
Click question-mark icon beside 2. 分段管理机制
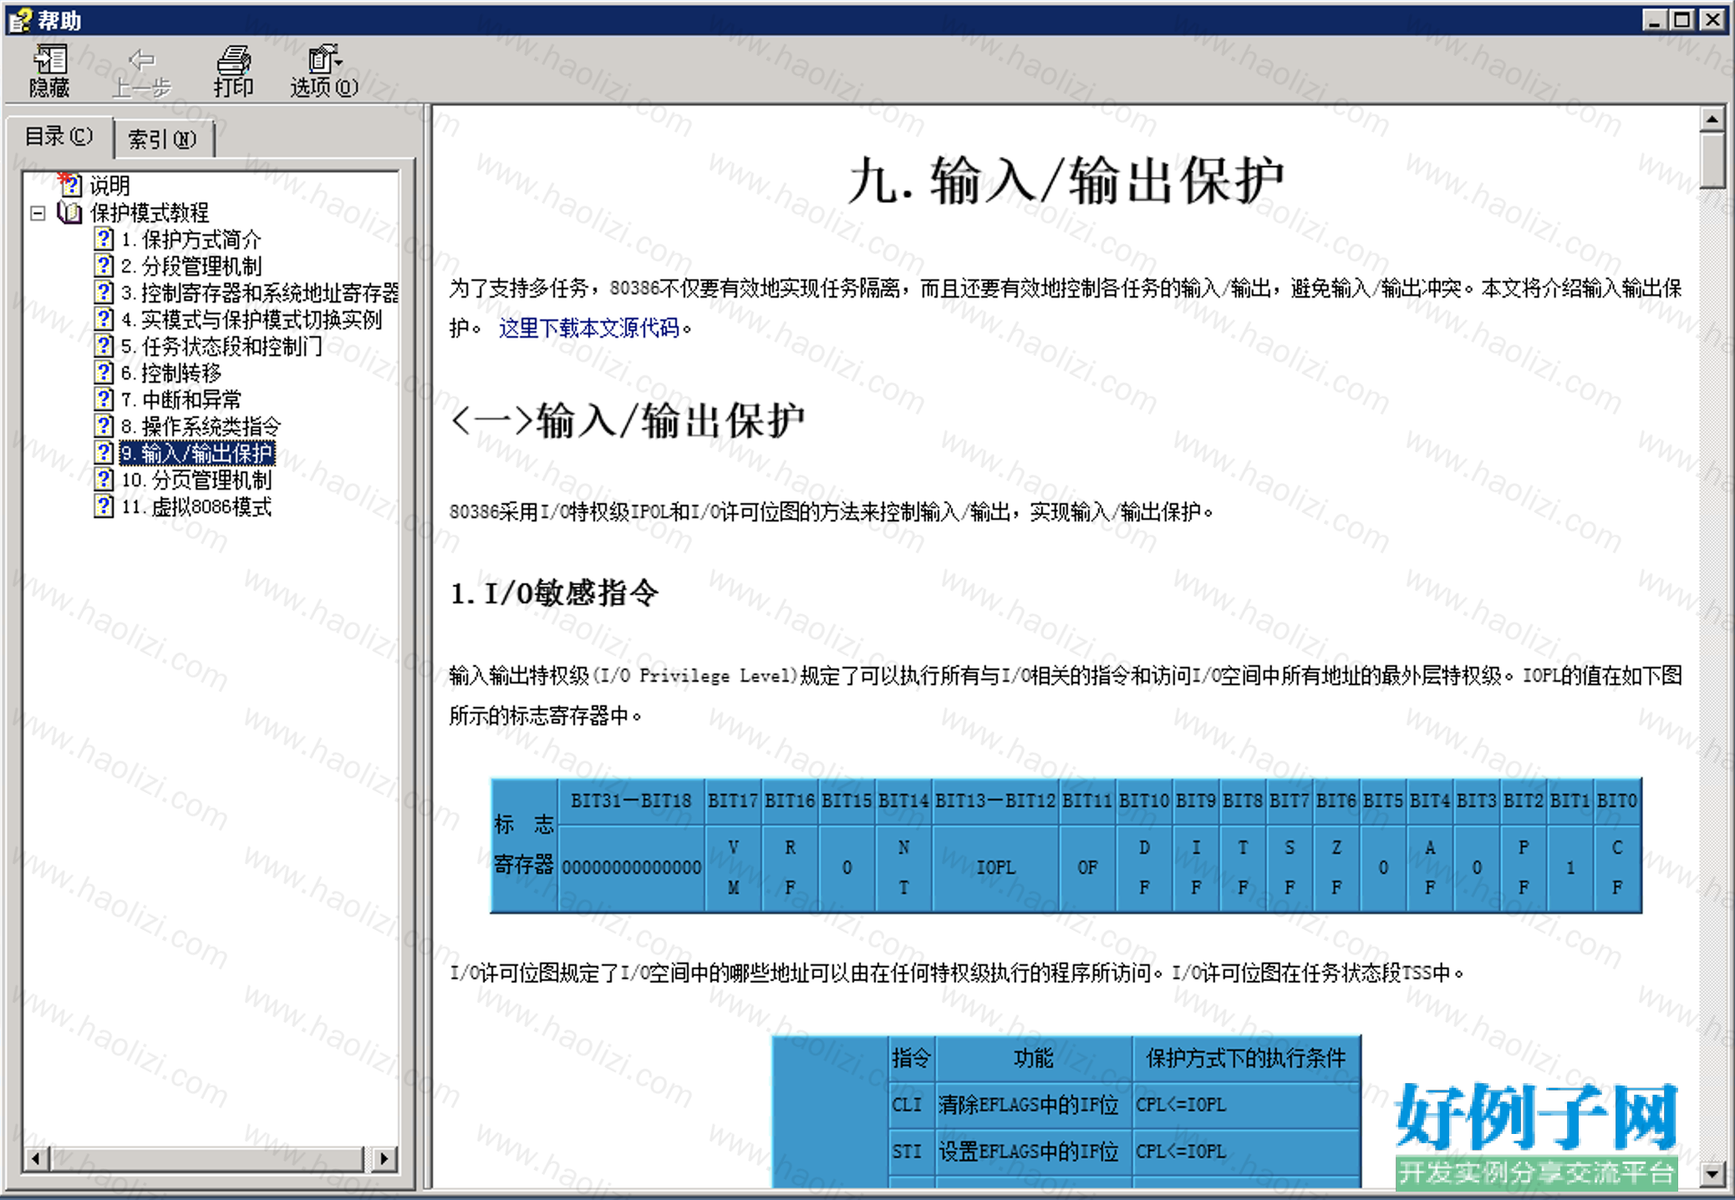(104, 266)
